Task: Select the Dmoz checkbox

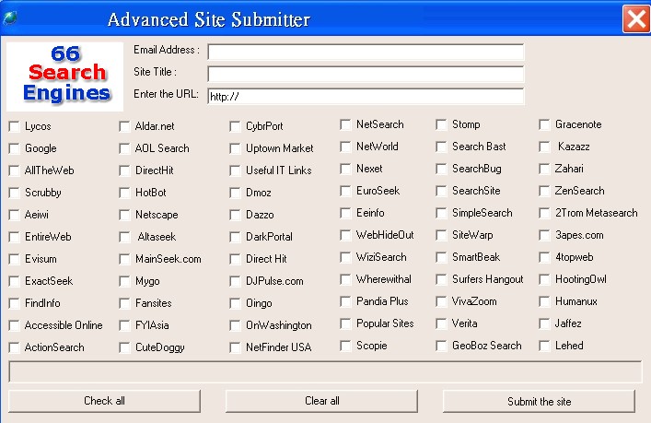Action: pyautogui.click(x=235, y=193)
